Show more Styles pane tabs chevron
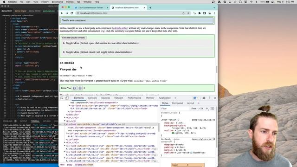Viewport: 297px width, 167px height. point(199,103)
